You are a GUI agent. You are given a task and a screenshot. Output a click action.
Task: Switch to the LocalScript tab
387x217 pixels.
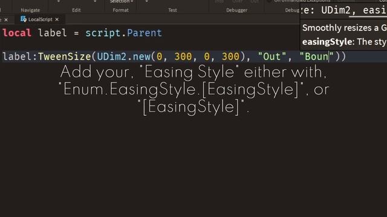41,19
